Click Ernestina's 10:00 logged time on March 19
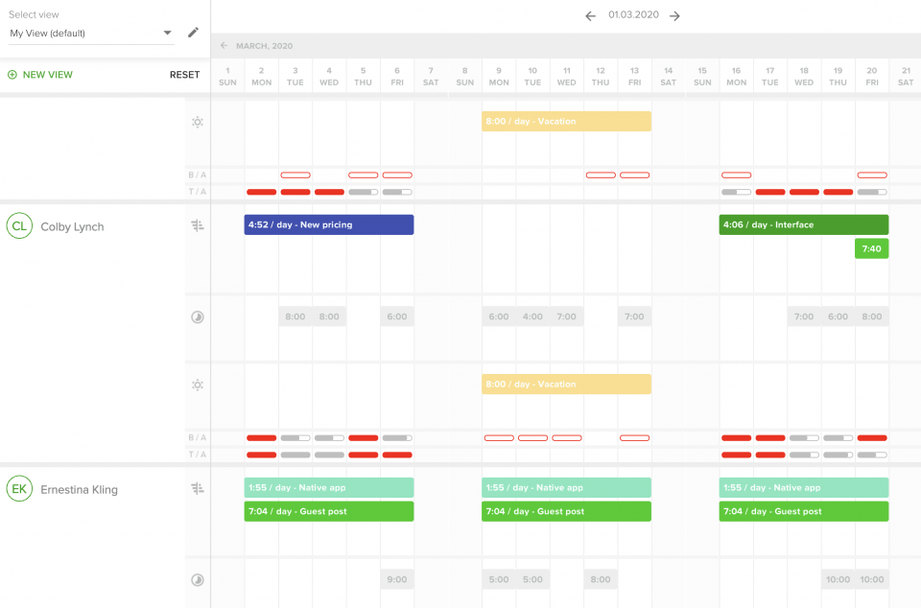 pyautogui.click(x=838, y=580)
